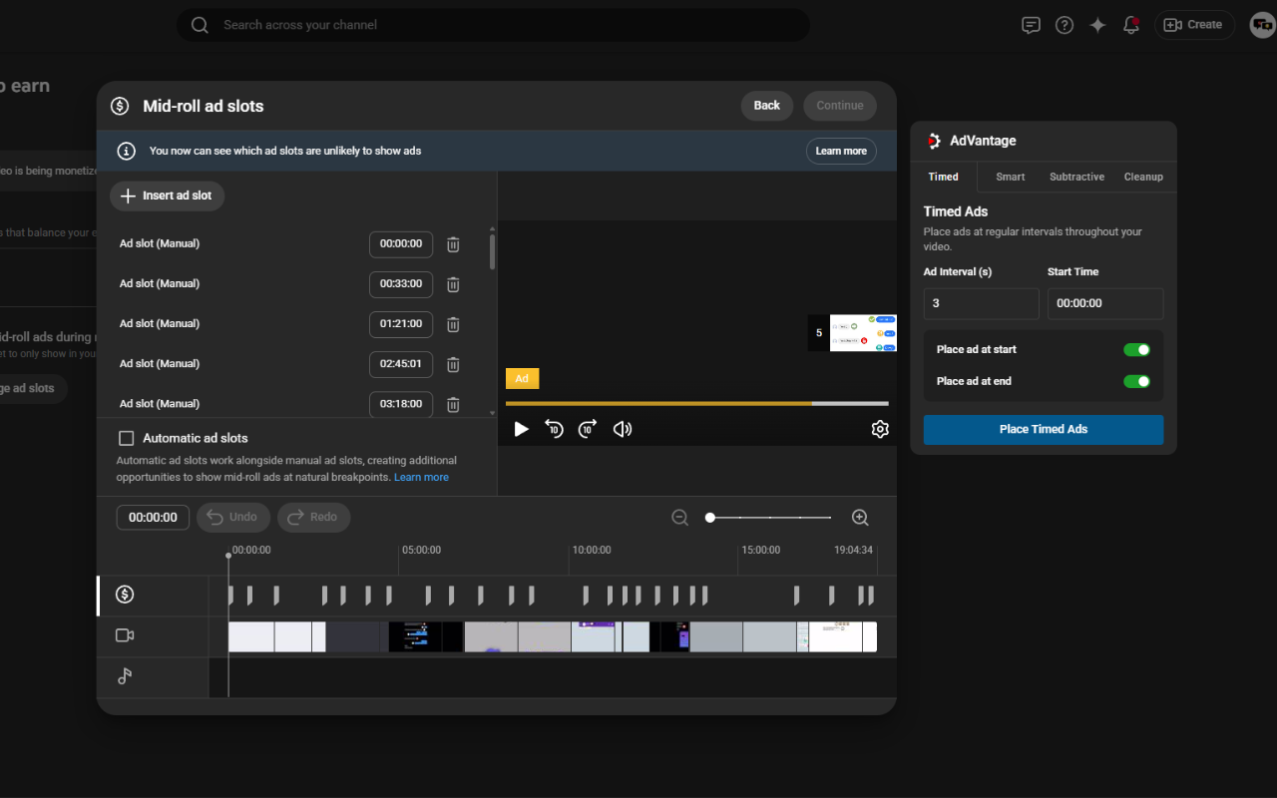Click the Start Time field
The height and width of the screenshot is (798, 1277).
[1105, 303]
